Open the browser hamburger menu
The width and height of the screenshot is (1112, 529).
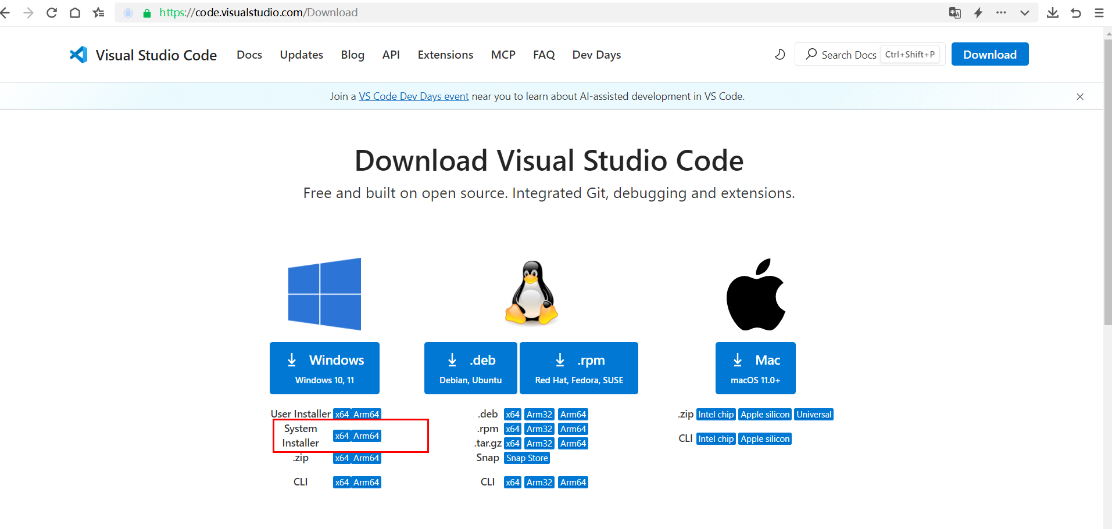[1099, 13]
